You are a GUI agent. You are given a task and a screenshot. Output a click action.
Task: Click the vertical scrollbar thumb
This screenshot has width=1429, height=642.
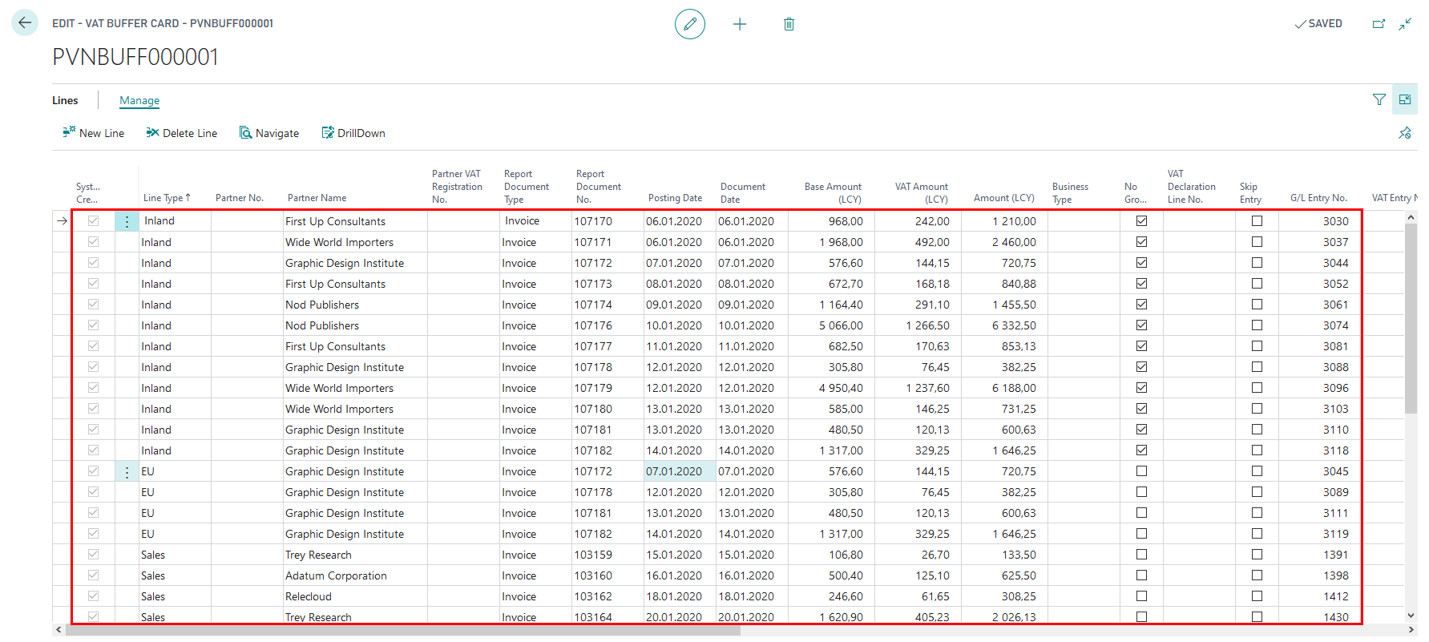1411,318
